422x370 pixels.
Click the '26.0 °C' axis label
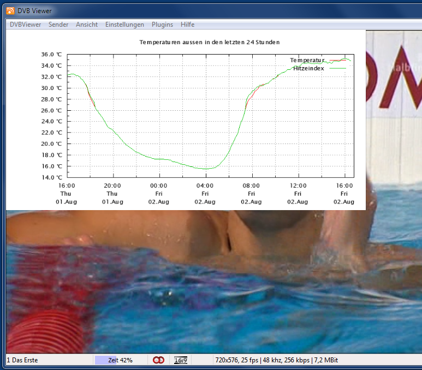(x=51, y=110)
